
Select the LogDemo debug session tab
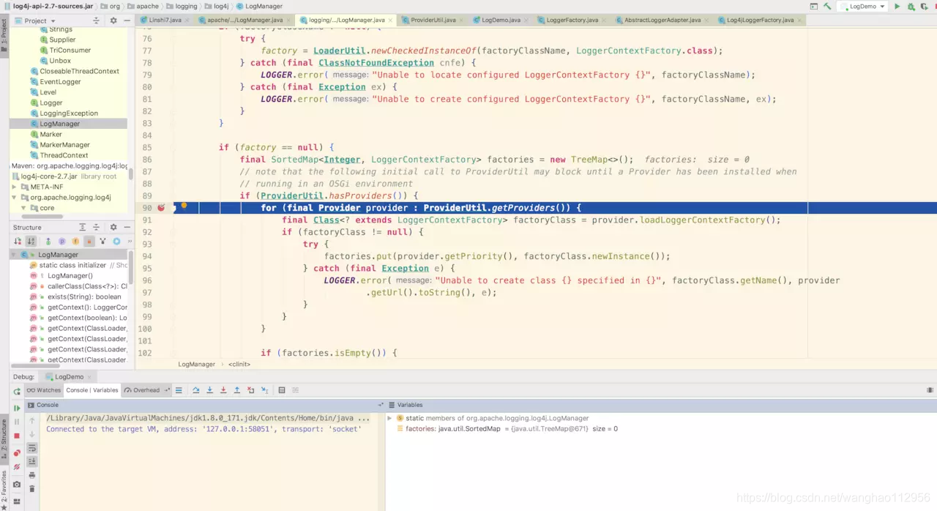(x=69, y=376)
